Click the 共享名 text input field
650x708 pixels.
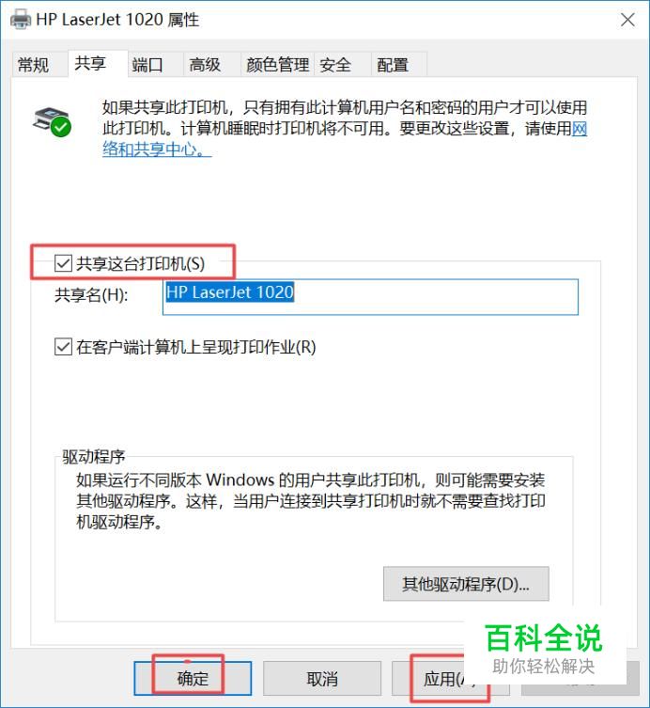tap(370, 297)
